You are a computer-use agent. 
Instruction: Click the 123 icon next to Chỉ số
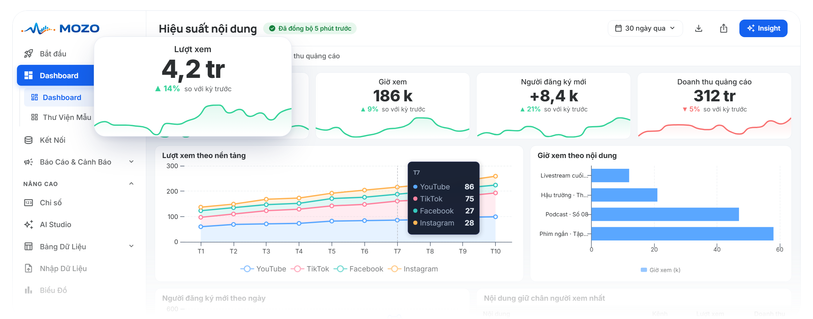(x=29, y=203)
